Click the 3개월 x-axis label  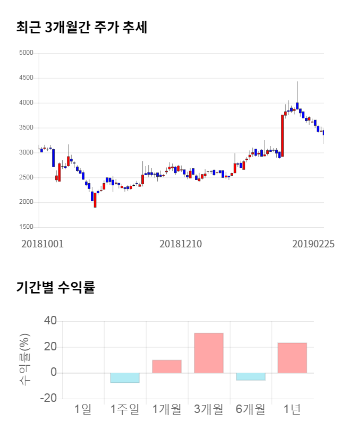[209, 409]
